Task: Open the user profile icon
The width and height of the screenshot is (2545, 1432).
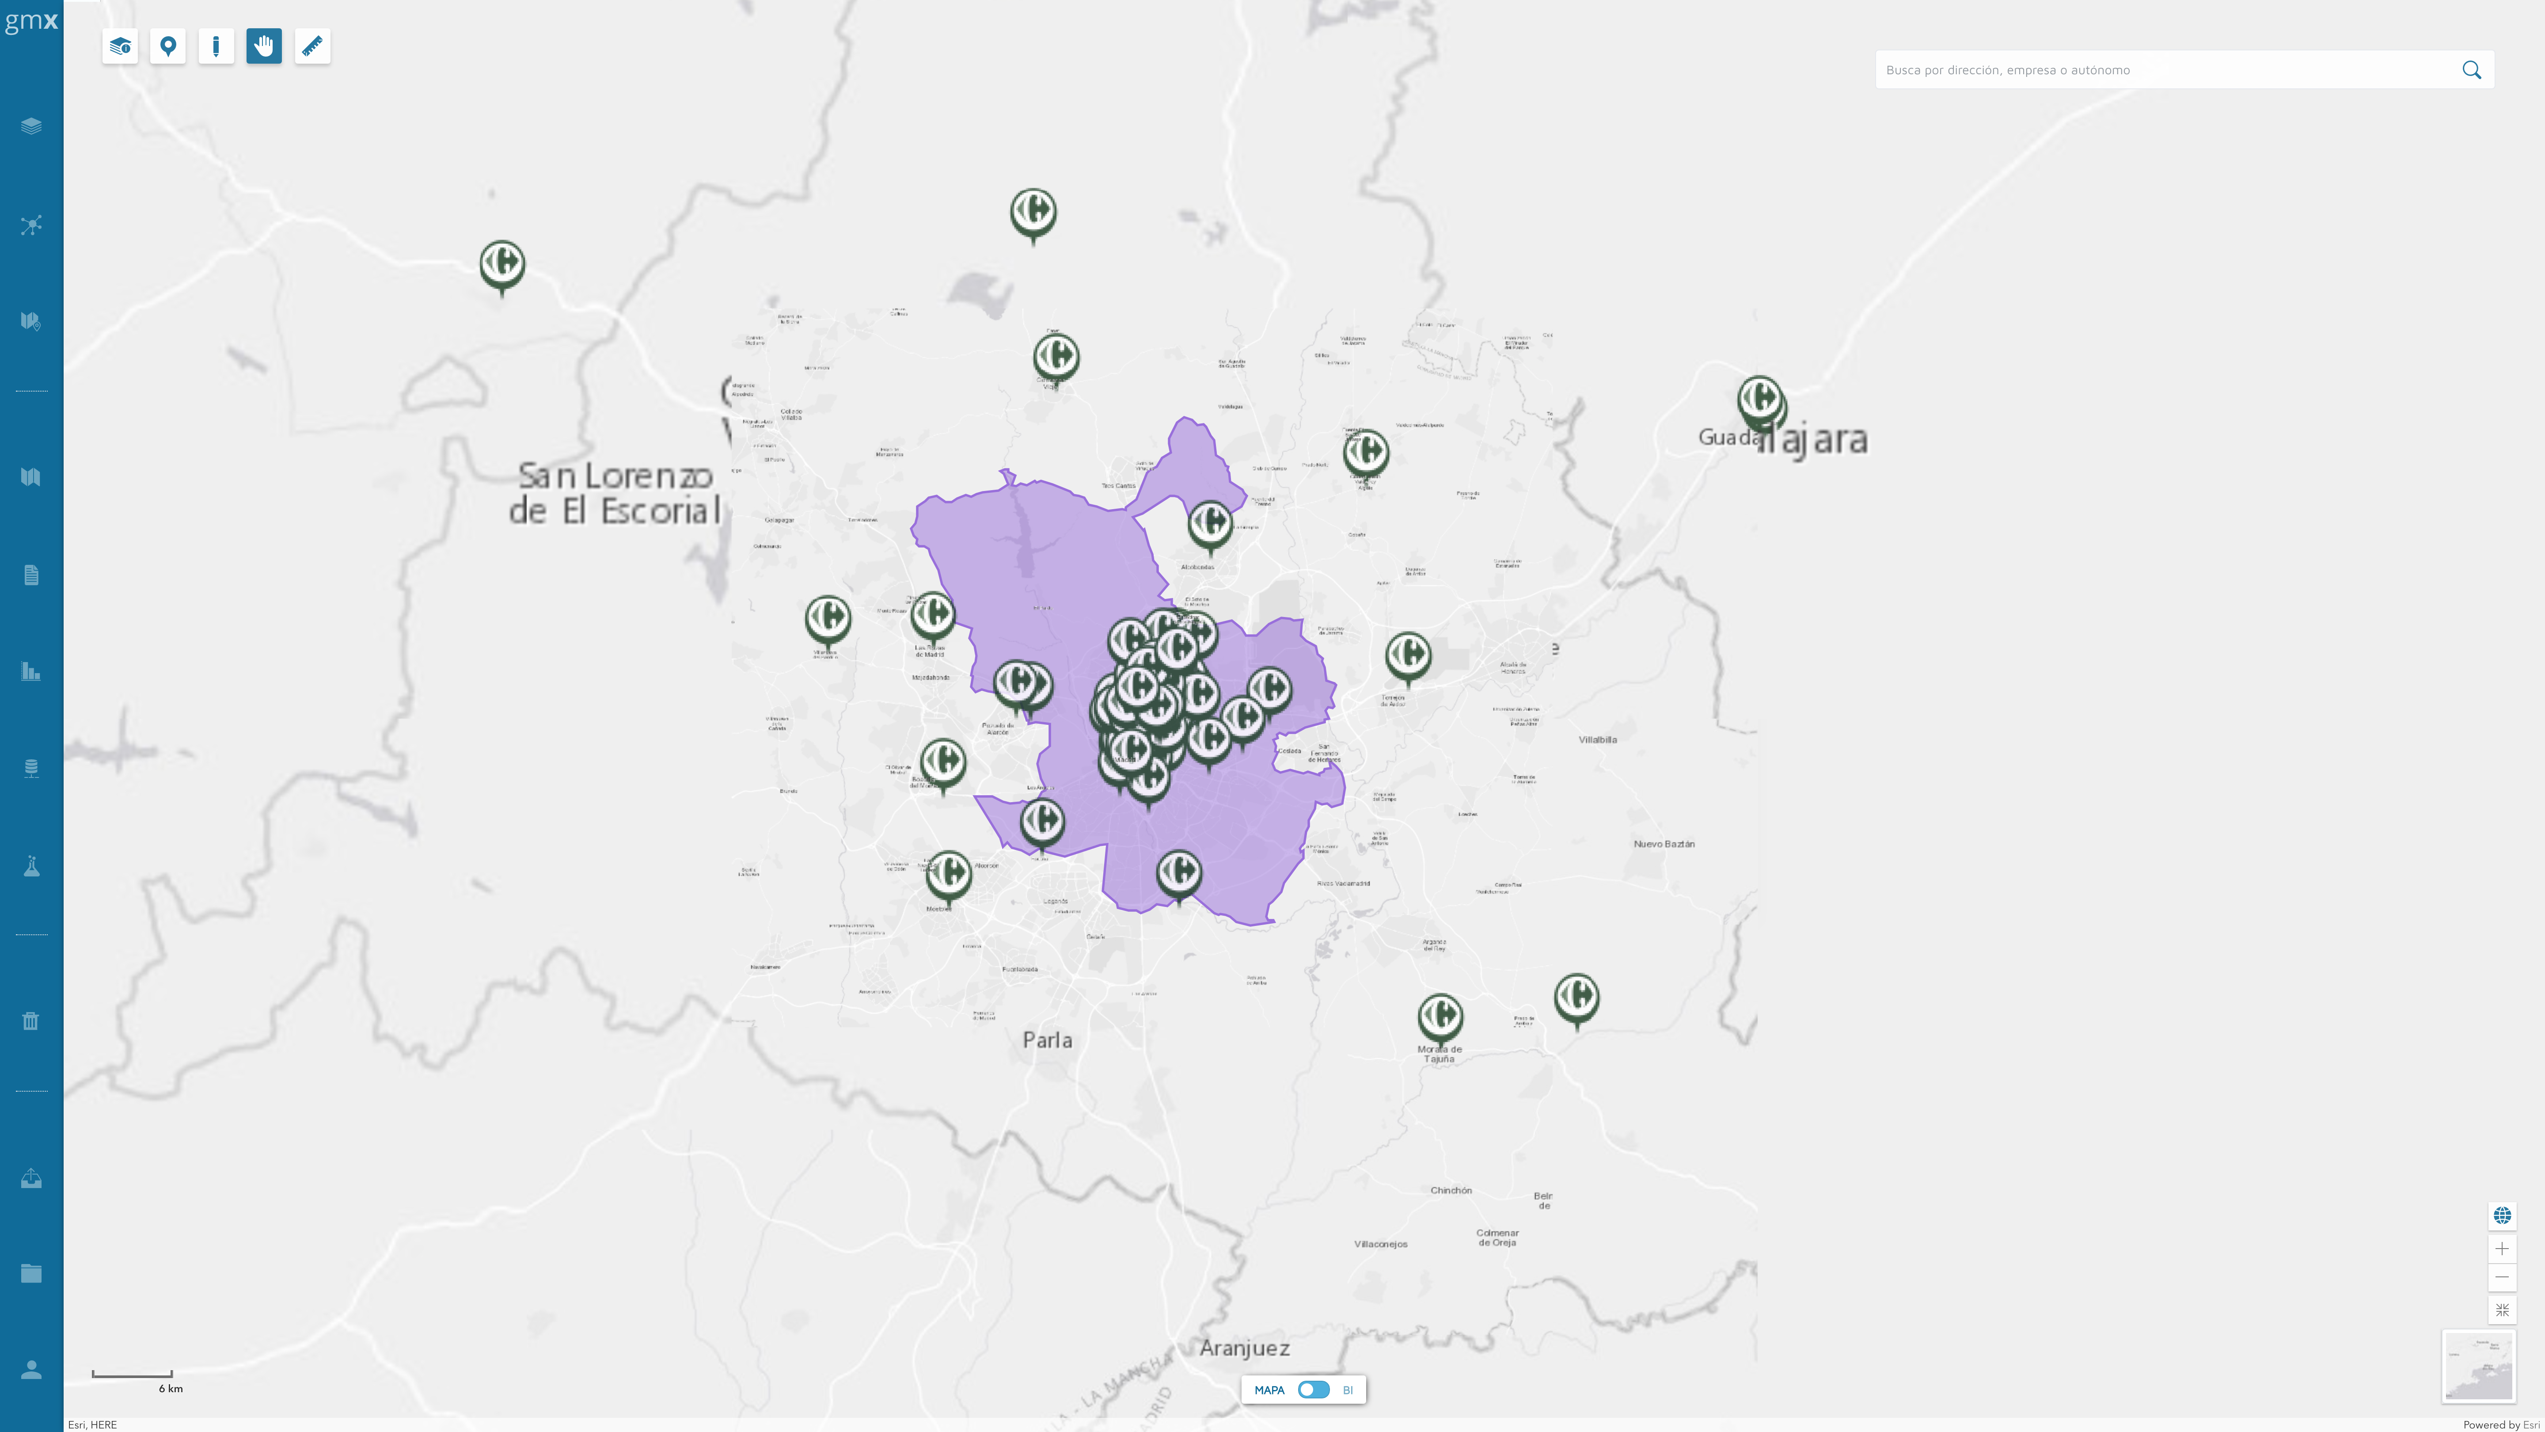Action: 30,1370
